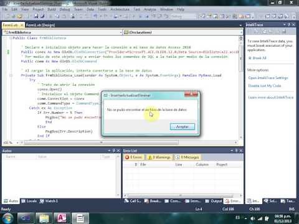Click the Save All toolbar icon
This screenshot has height=224, width=299.
[x=42, y=16]
